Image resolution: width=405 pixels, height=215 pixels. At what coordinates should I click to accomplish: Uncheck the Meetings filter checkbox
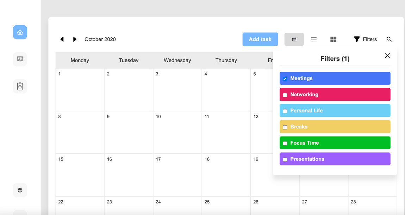click(285, 79)
